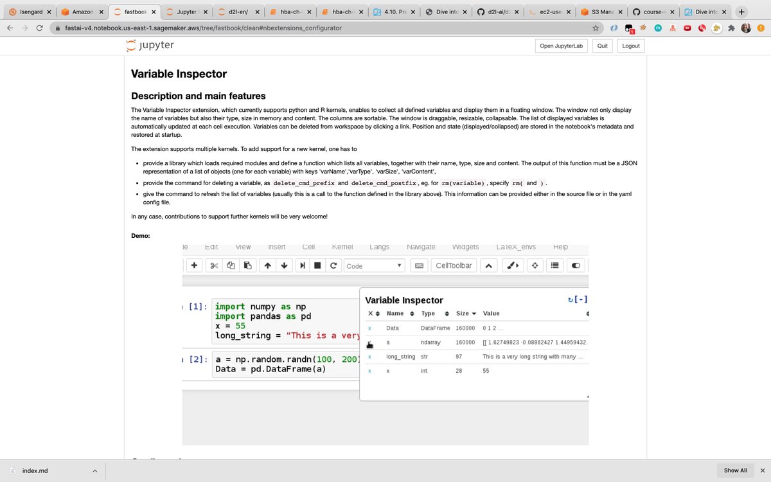Click the highlighter brush icon in demo toolbar
Image resolution: width=771 pixels, height=482 pixels.
pyautogui.click(x=512, y=265)
